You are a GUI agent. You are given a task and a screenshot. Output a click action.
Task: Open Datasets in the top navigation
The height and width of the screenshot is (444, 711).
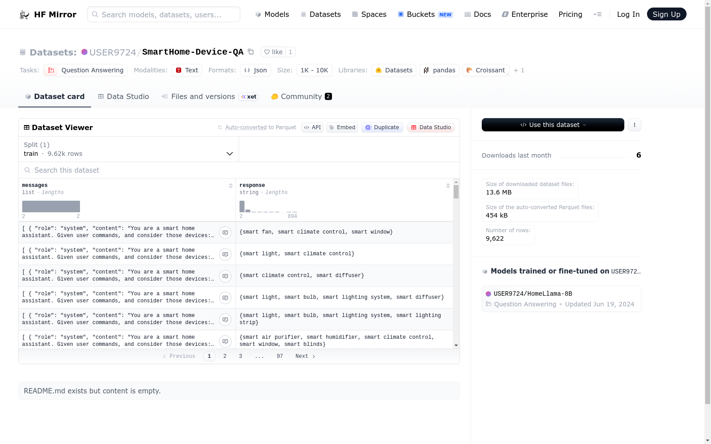tap(320, 14)
